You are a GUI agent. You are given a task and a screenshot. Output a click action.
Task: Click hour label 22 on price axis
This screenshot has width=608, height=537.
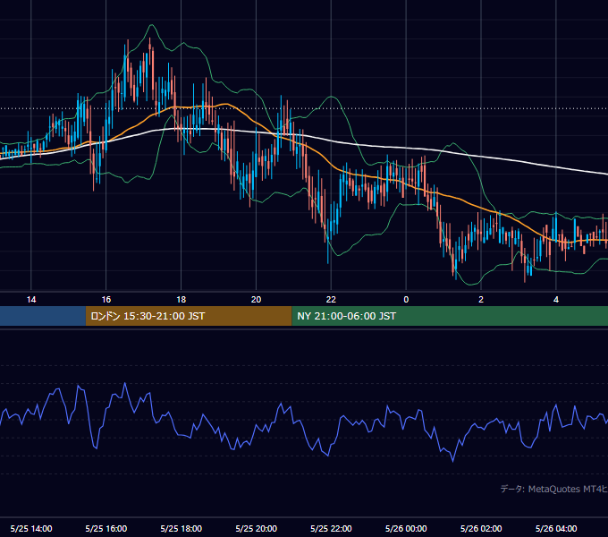coord(331,300)
